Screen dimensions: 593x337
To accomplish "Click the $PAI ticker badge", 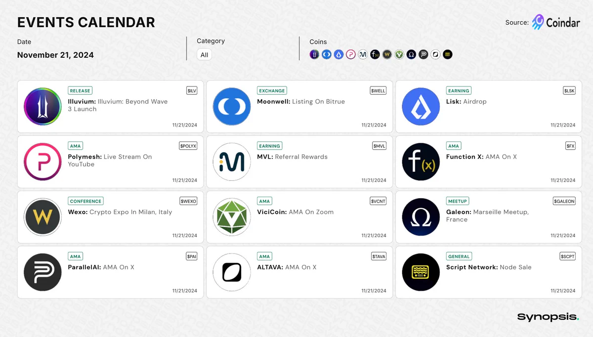I will pos(192,256).
